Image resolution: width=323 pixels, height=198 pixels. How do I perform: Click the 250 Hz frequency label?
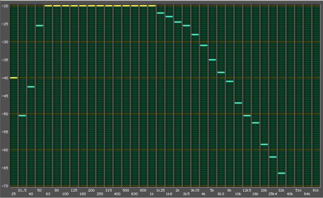click(100, 194)
